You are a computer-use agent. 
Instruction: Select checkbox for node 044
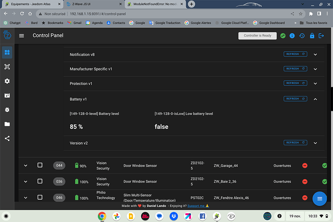point(40,165)
